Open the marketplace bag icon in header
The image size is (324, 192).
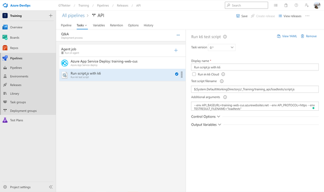coord(286,6)
